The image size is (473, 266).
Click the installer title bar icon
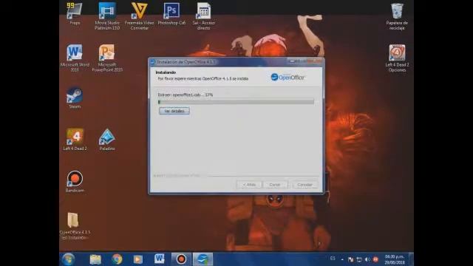click(x=153, y=62)
